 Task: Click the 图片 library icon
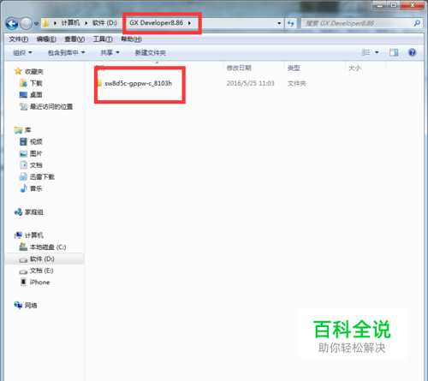click(x=23, y=153)
